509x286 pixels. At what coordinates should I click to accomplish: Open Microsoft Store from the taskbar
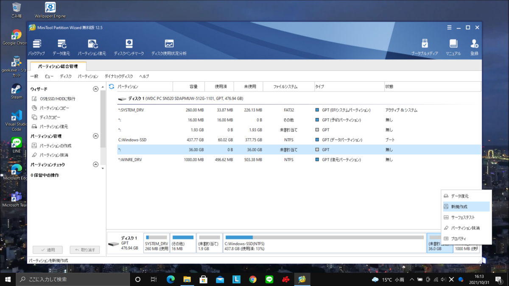[x=204, y=279]
